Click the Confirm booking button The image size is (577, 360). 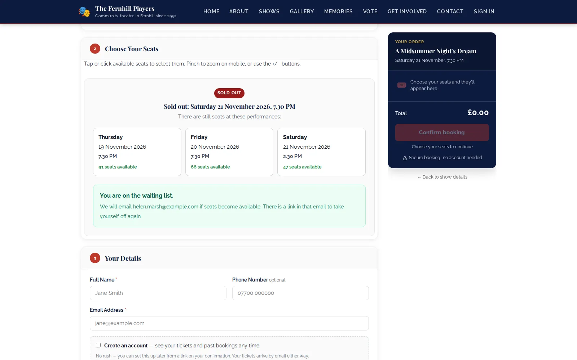(442, 132)
